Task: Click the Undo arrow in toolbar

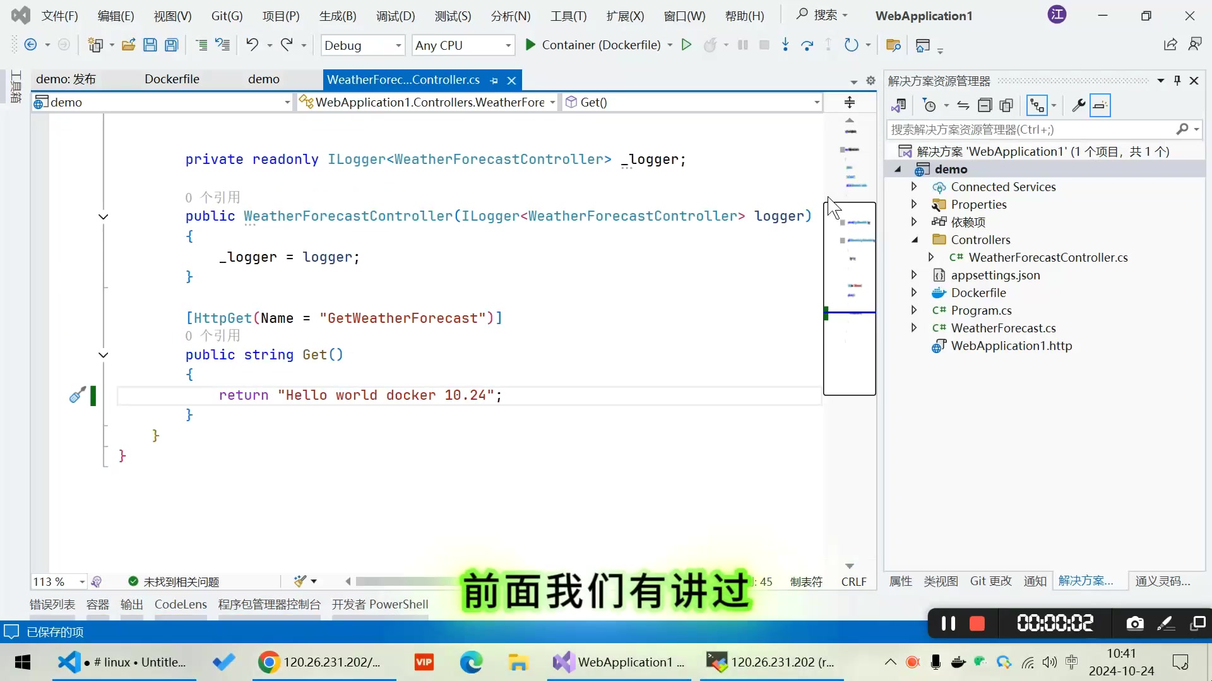Action: 252,45
